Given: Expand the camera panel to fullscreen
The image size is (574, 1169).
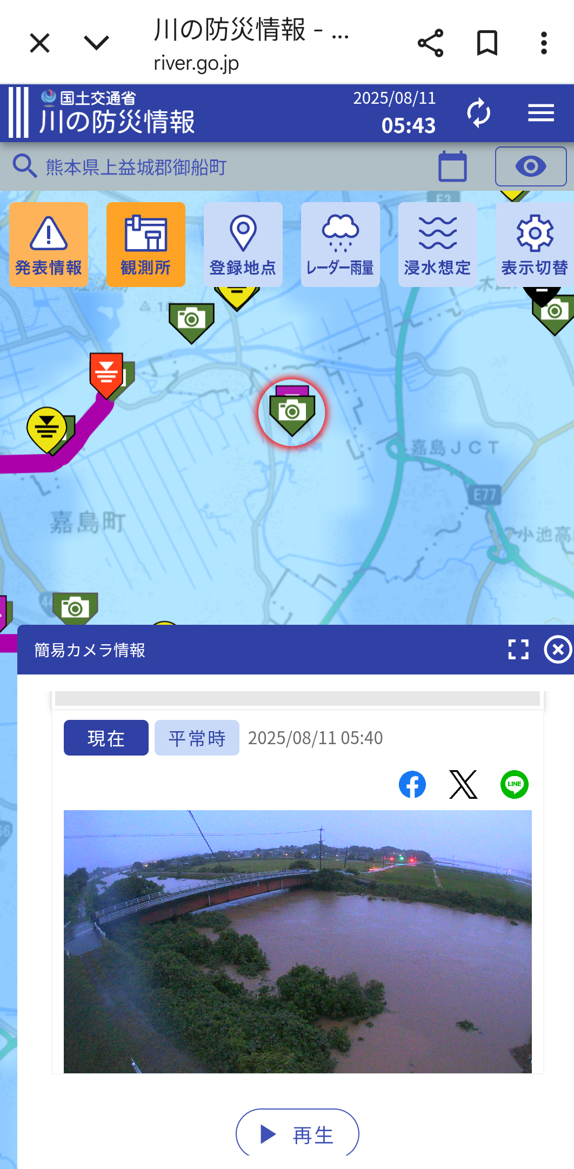Looking at the screenshot, I should click(x=518, y=650).
